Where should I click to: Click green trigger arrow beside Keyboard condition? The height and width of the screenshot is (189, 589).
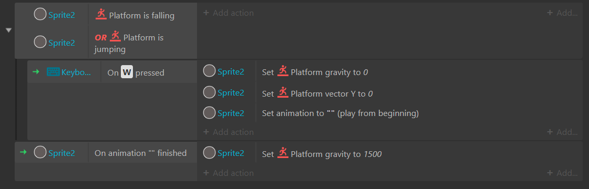(x=36, y=71)
